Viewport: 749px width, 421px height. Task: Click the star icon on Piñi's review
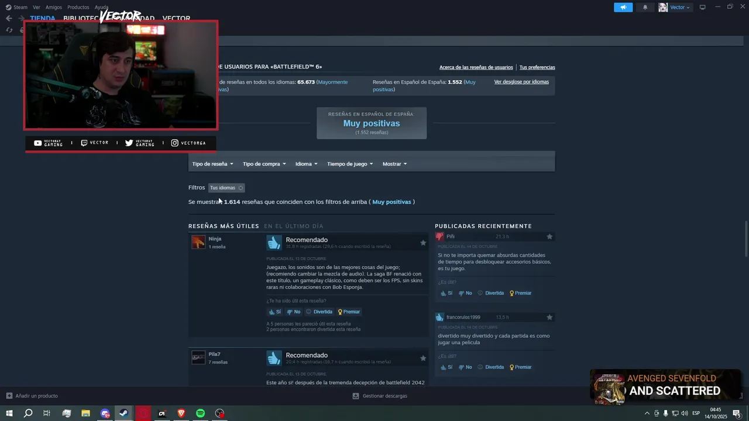coord(549,237)
